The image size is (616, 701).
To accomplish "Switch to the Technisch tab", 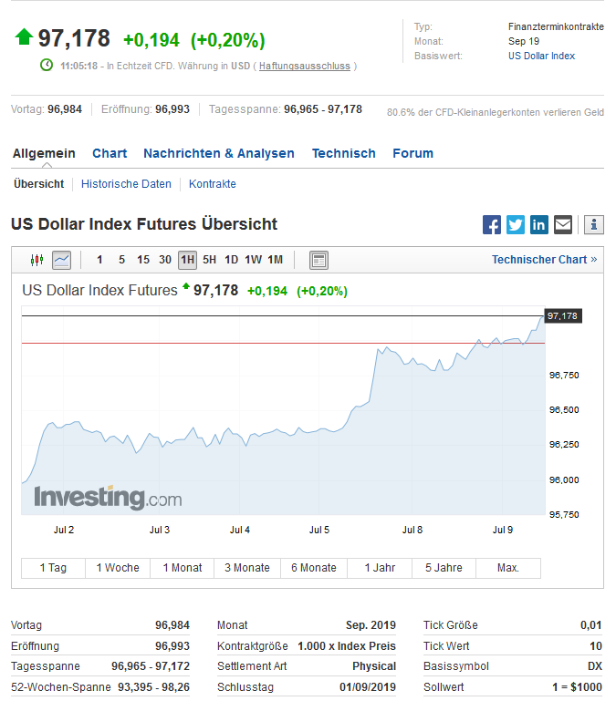I will [x=343, y=153].
